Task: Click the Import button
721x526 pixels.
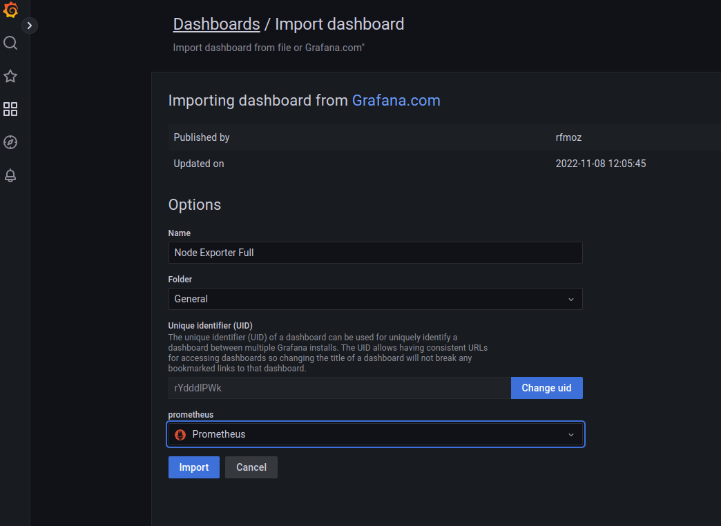Action: [x=193, y=467]
